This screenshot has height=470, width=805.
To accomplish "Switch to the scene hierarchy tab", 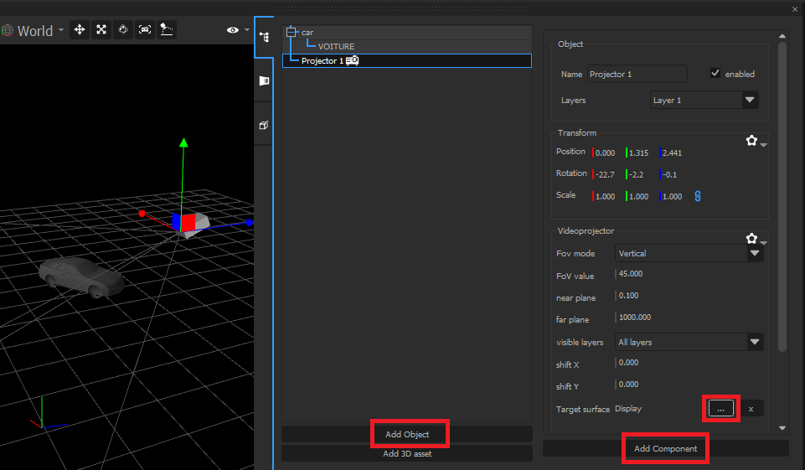I will click(264, 38).
